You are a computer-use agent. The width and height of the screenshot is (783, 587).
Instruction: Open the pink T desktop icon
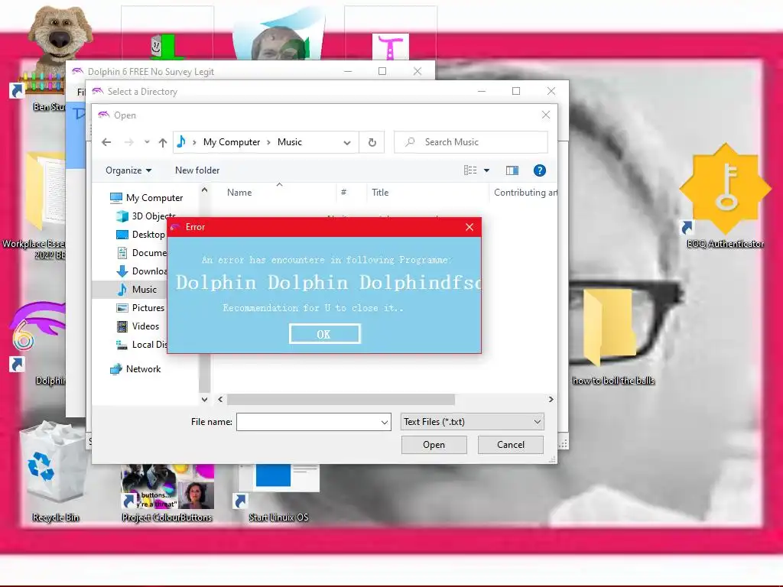(391, 47)
